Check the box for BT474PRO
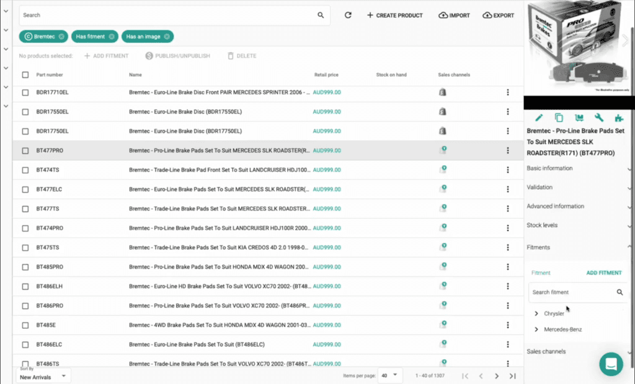635x384 pixels. pyautogui.click(x=25, y=228)
